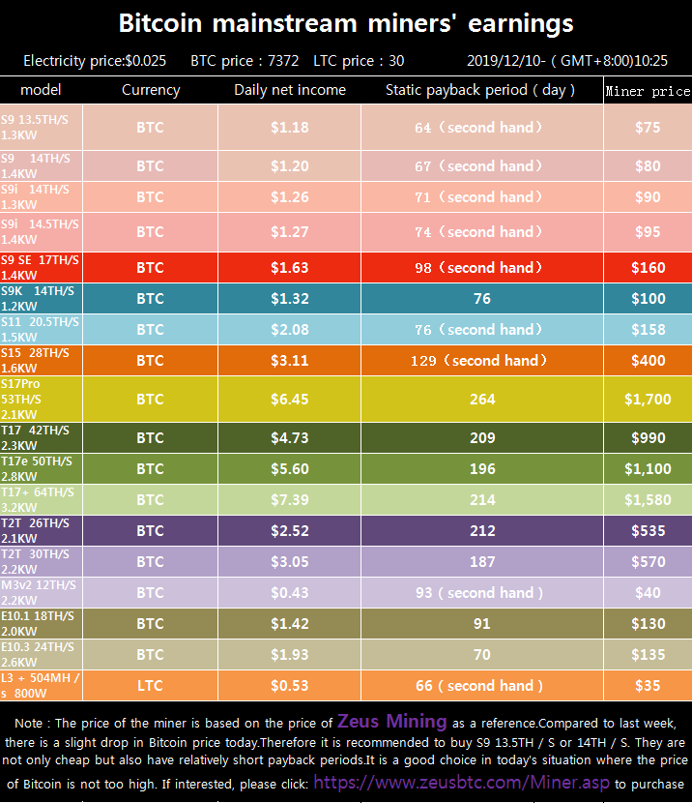Select the T17e 50TH/S model cell
The image size is (692, 803).
click(x=41, y=469)
